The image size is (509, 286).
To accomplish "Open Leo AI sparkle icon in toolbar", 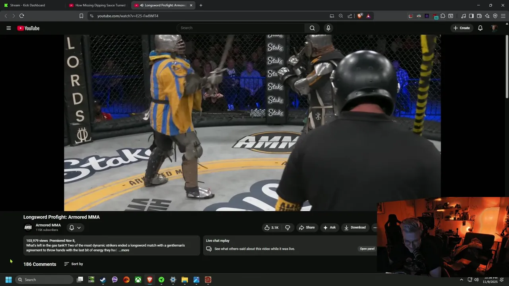I will pos(487,16).
